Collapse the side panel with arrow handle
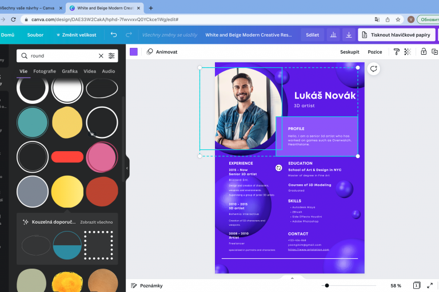The image size is (439, 292). point(127,168)
